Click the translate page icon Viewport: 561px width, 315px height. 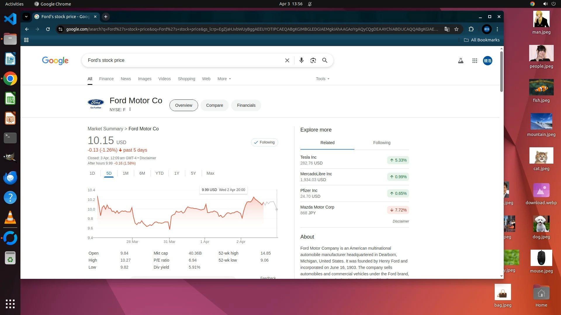[447, 29]
